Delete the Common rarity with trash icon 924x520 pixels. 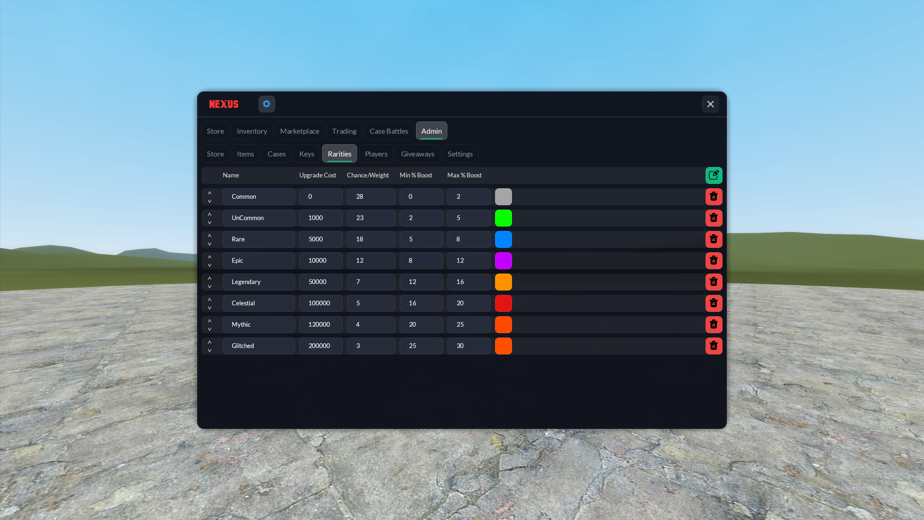(713, 197)
